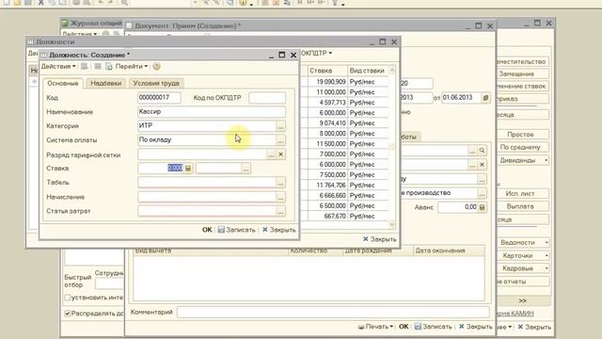Toggle the установить инте… checkbox
The image size is (602, 339).
68,298
